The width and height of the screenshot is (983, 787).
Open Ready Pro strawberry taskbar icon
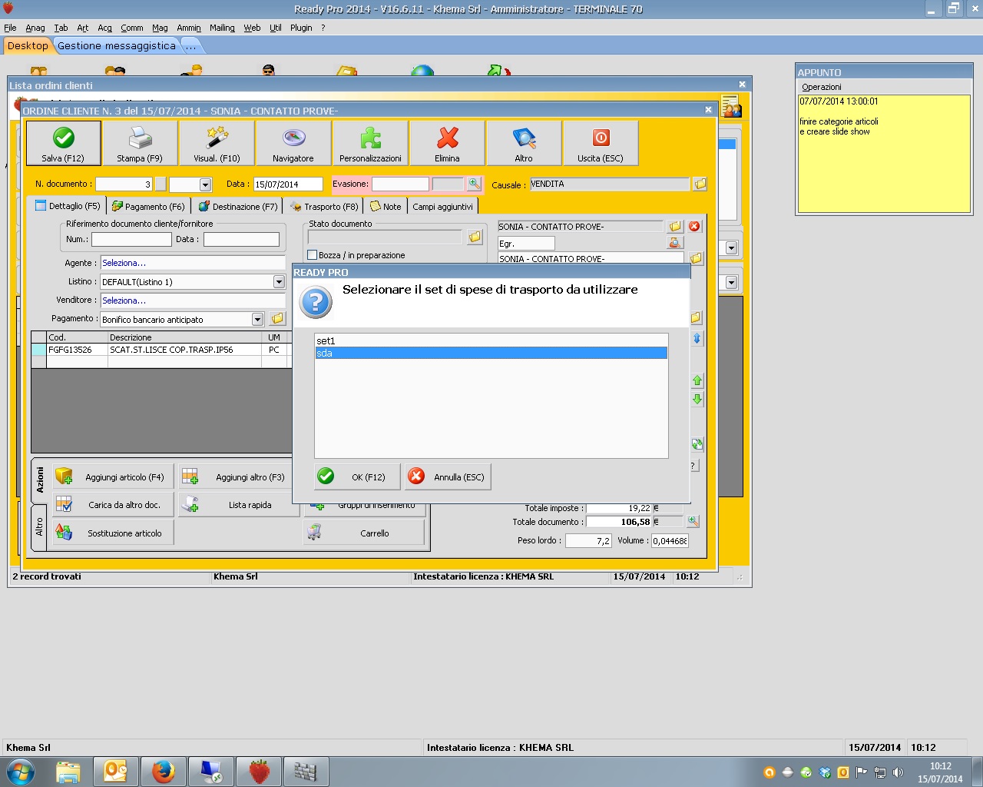pos(259,772)
